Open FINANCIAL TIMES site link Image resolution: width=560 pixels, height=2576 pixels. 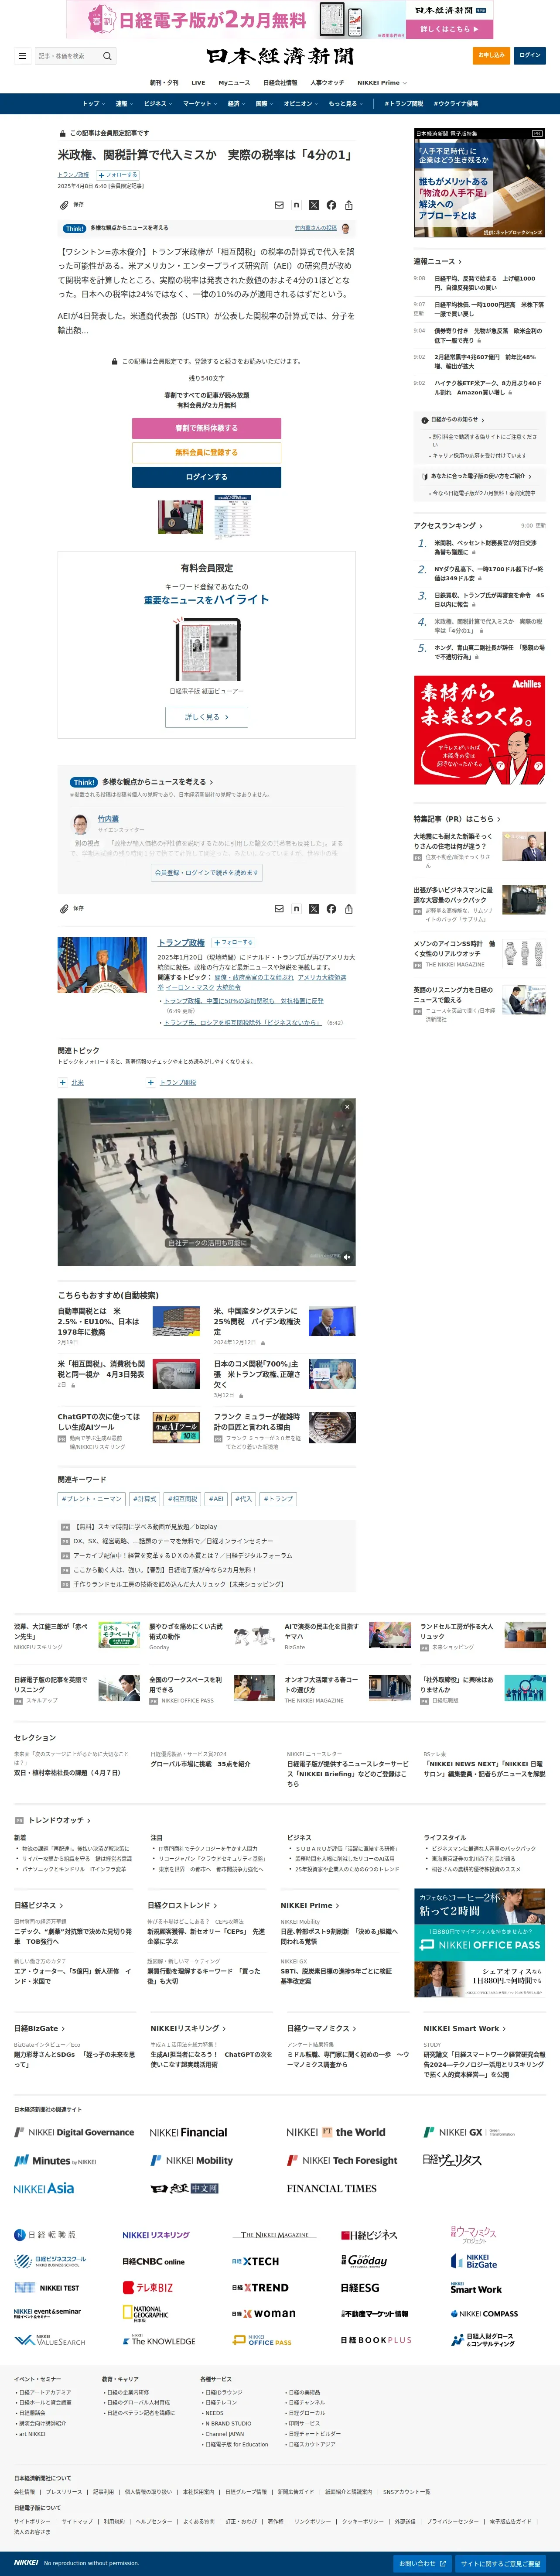(x=331, y=2188)
